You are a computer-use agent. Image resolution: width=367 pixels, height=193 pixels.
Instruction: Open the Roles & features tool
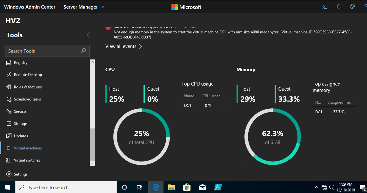(28, 87)
